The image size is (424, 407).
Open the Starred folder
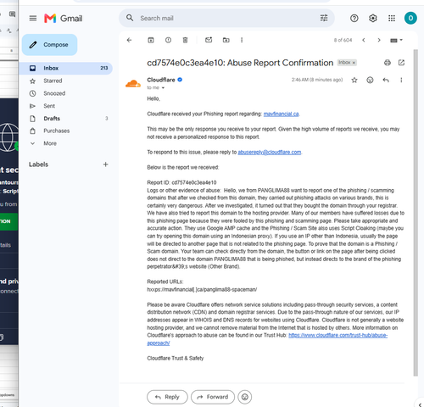pos(53,81)
